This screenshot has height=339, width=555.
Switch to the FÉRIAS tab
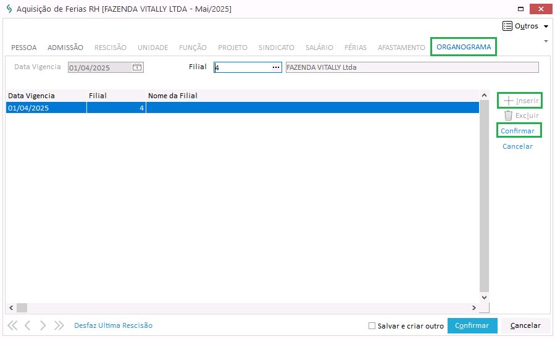coord(356,48)
